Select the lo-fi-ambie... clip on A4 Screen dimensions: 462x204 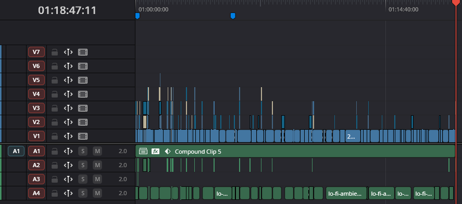(x=346, y=193)
